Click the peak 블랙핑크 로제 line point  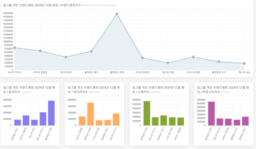tap(117, 14)
